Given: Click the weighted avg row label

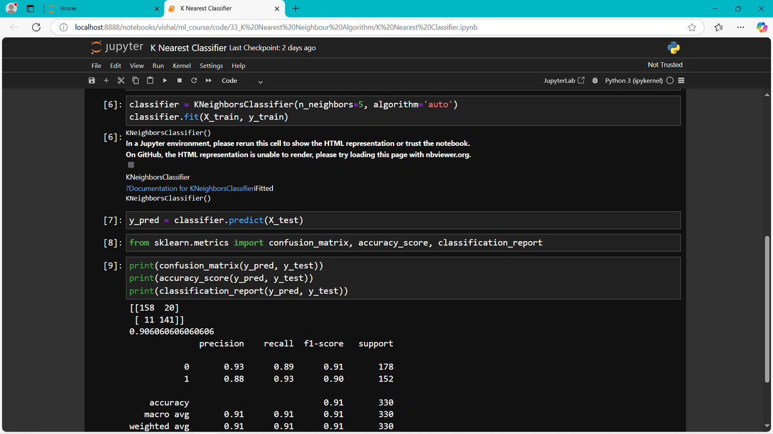Looking at the screenshot, I should (x=159, y=426).
